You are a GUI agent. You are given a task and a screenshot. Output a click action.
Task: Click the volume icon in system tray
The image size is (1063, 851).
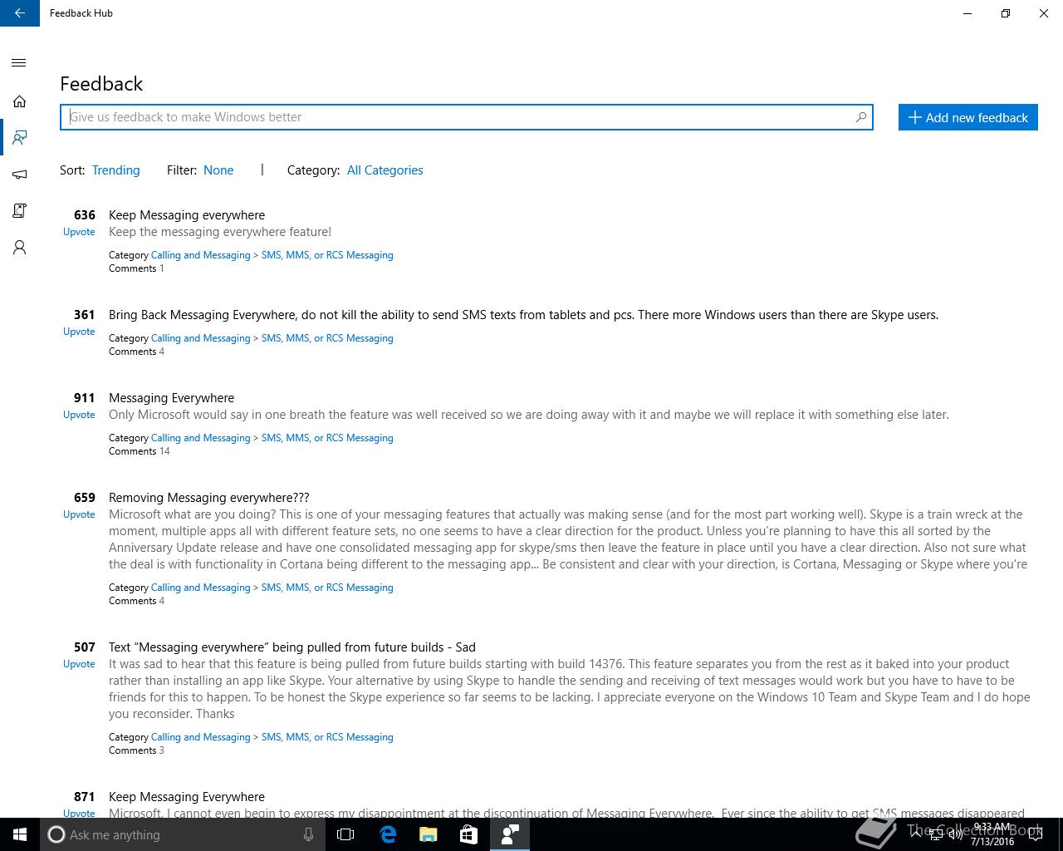956,834
